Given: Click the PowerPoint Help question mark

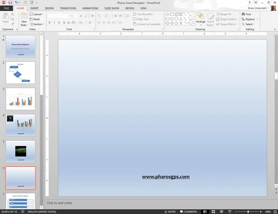Looking at the screenshot, I should click(250, 3).
